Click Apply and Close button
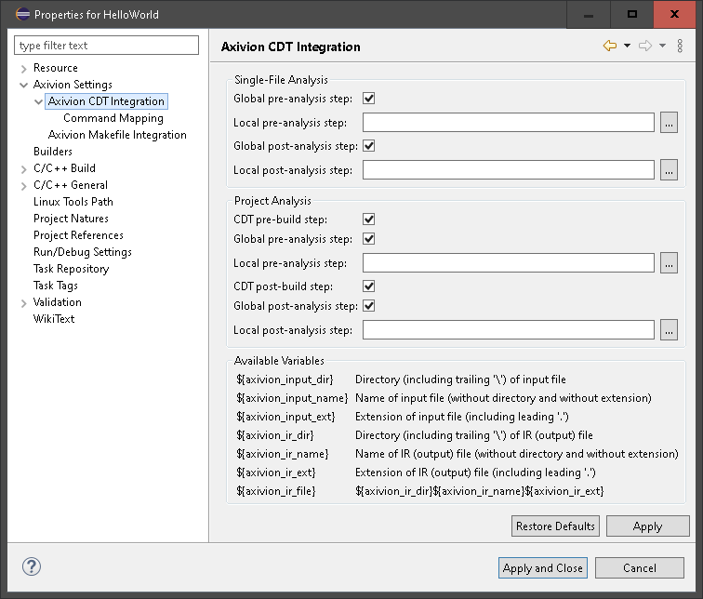The image size is (703, 599). [542, 568]
